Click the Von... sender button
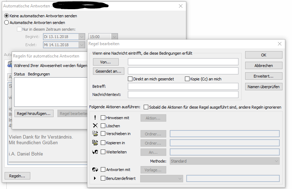292x189 pixels. coord(106,62)
